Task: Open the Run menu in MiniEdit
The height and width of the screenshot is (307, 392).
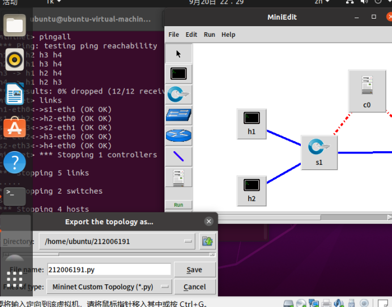Action: [x=209, y=35]
